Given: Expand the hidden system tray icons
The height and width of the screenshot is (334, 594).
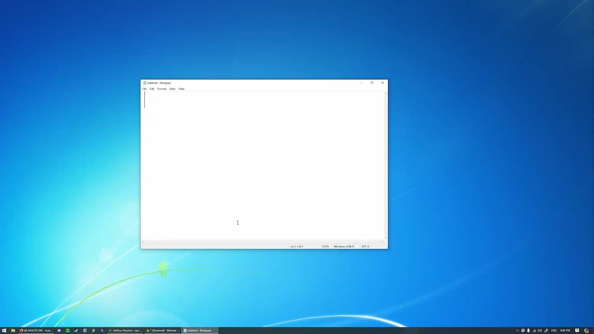Looking at the screenshot, I should tap(517, 331).
